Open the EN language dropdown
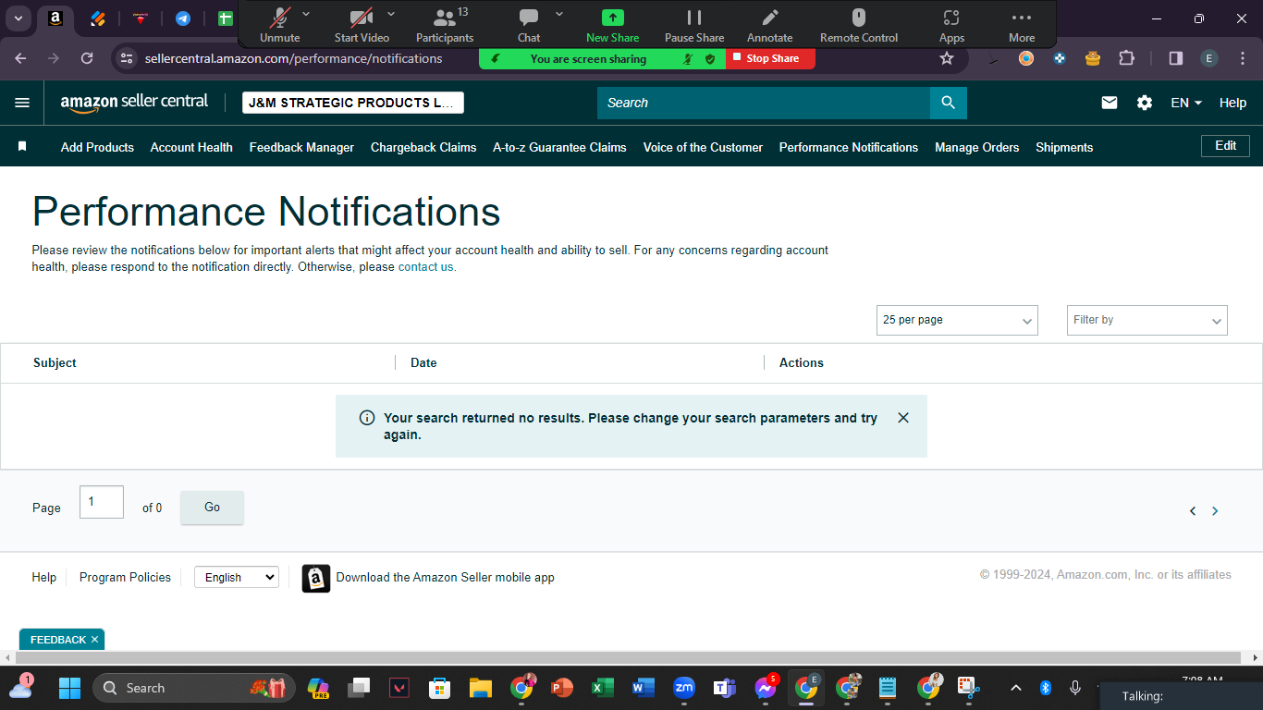The width and height of the screenshot is (1263, 710). point(1186,103)
